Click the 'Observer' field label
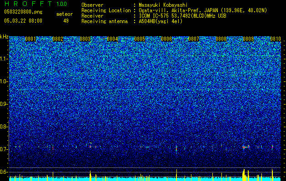 92,5
